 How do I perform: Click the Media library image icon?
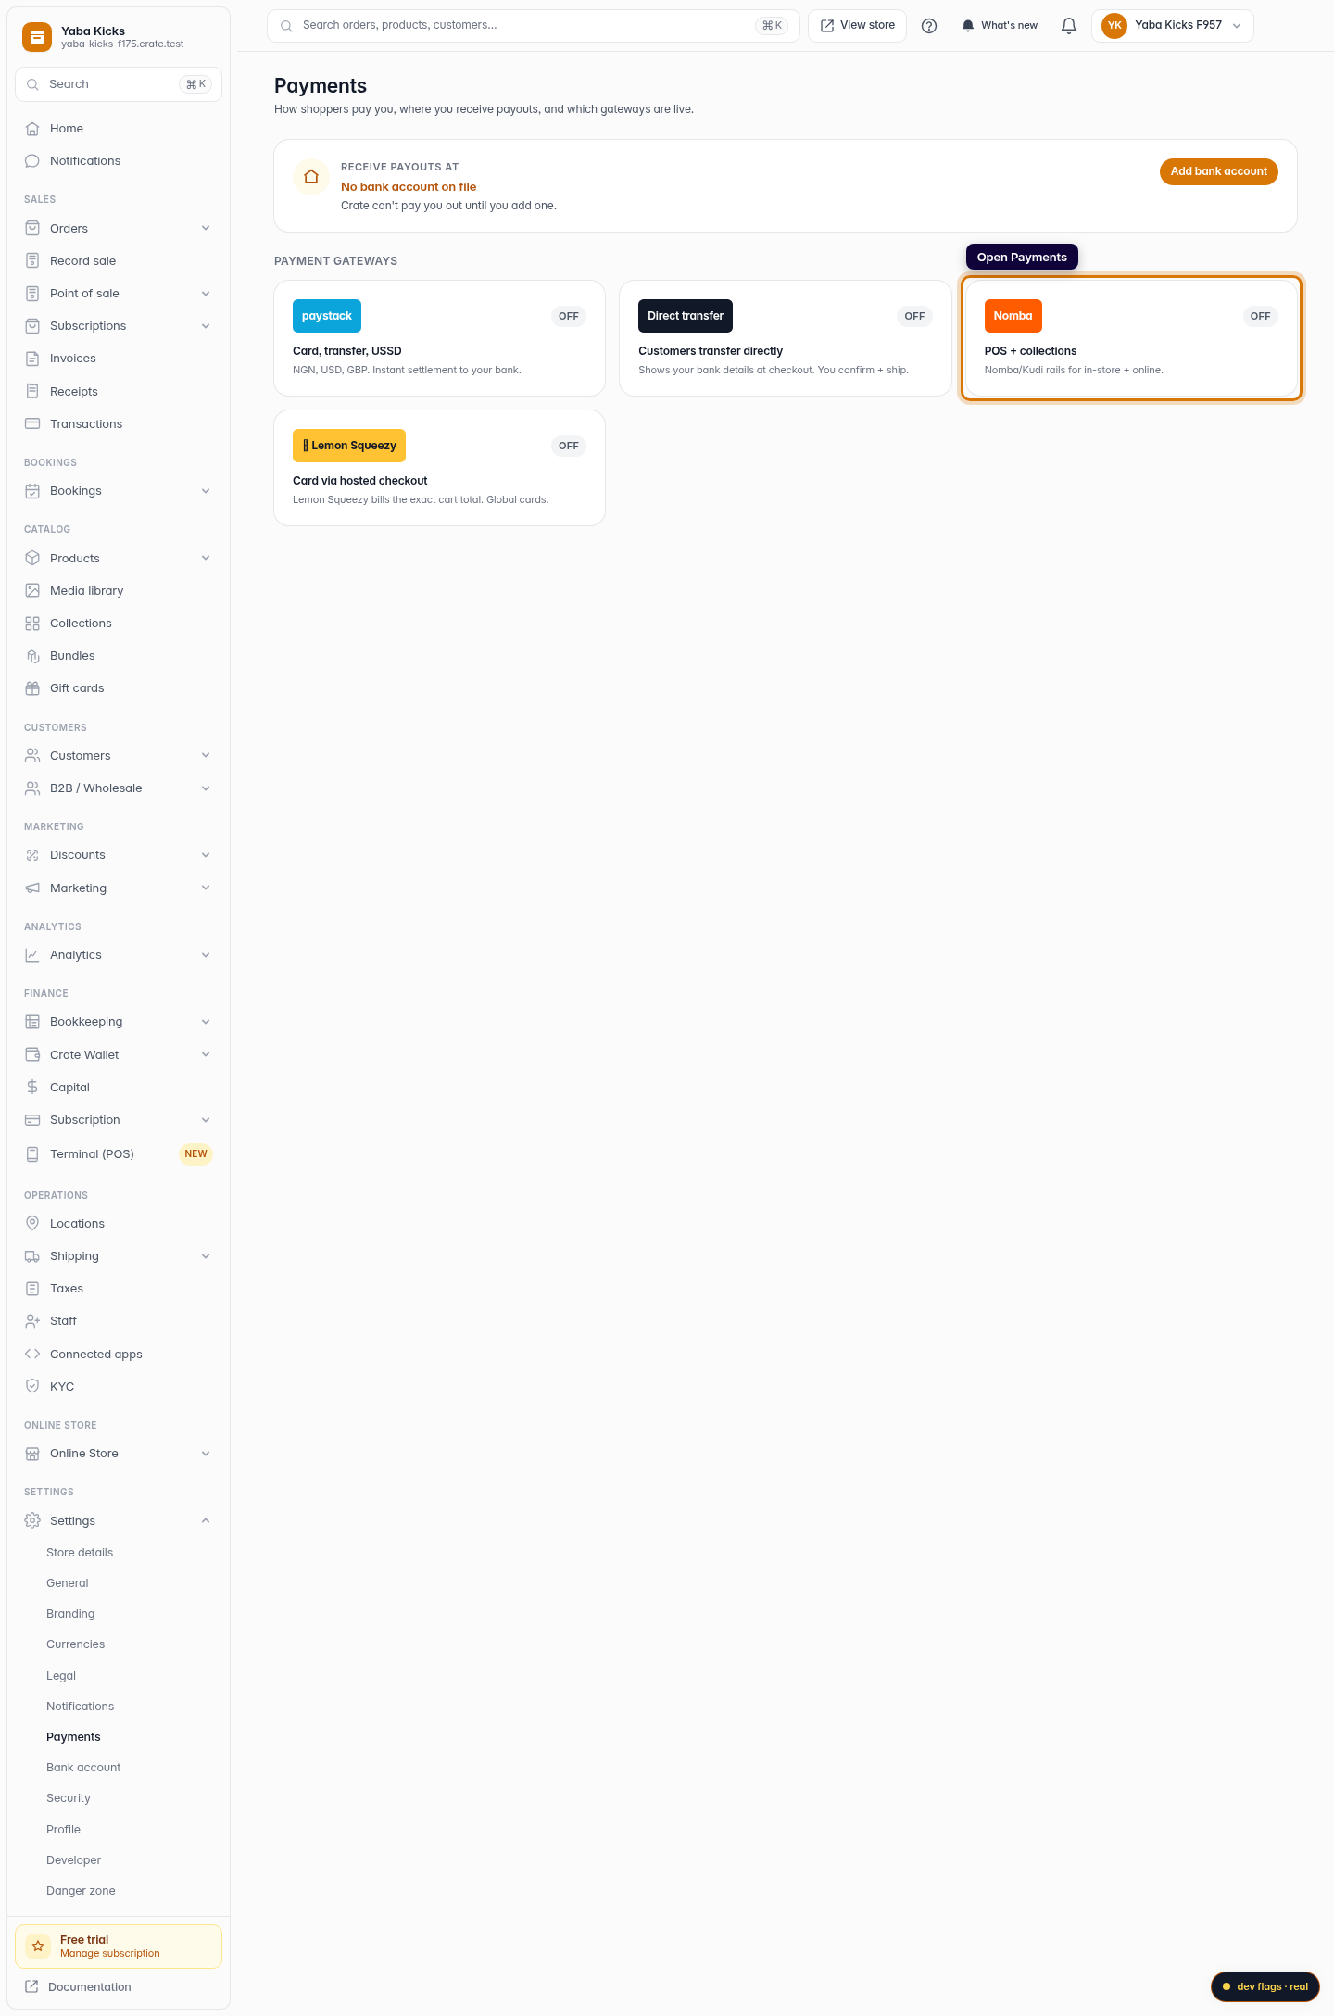(32, 591)
